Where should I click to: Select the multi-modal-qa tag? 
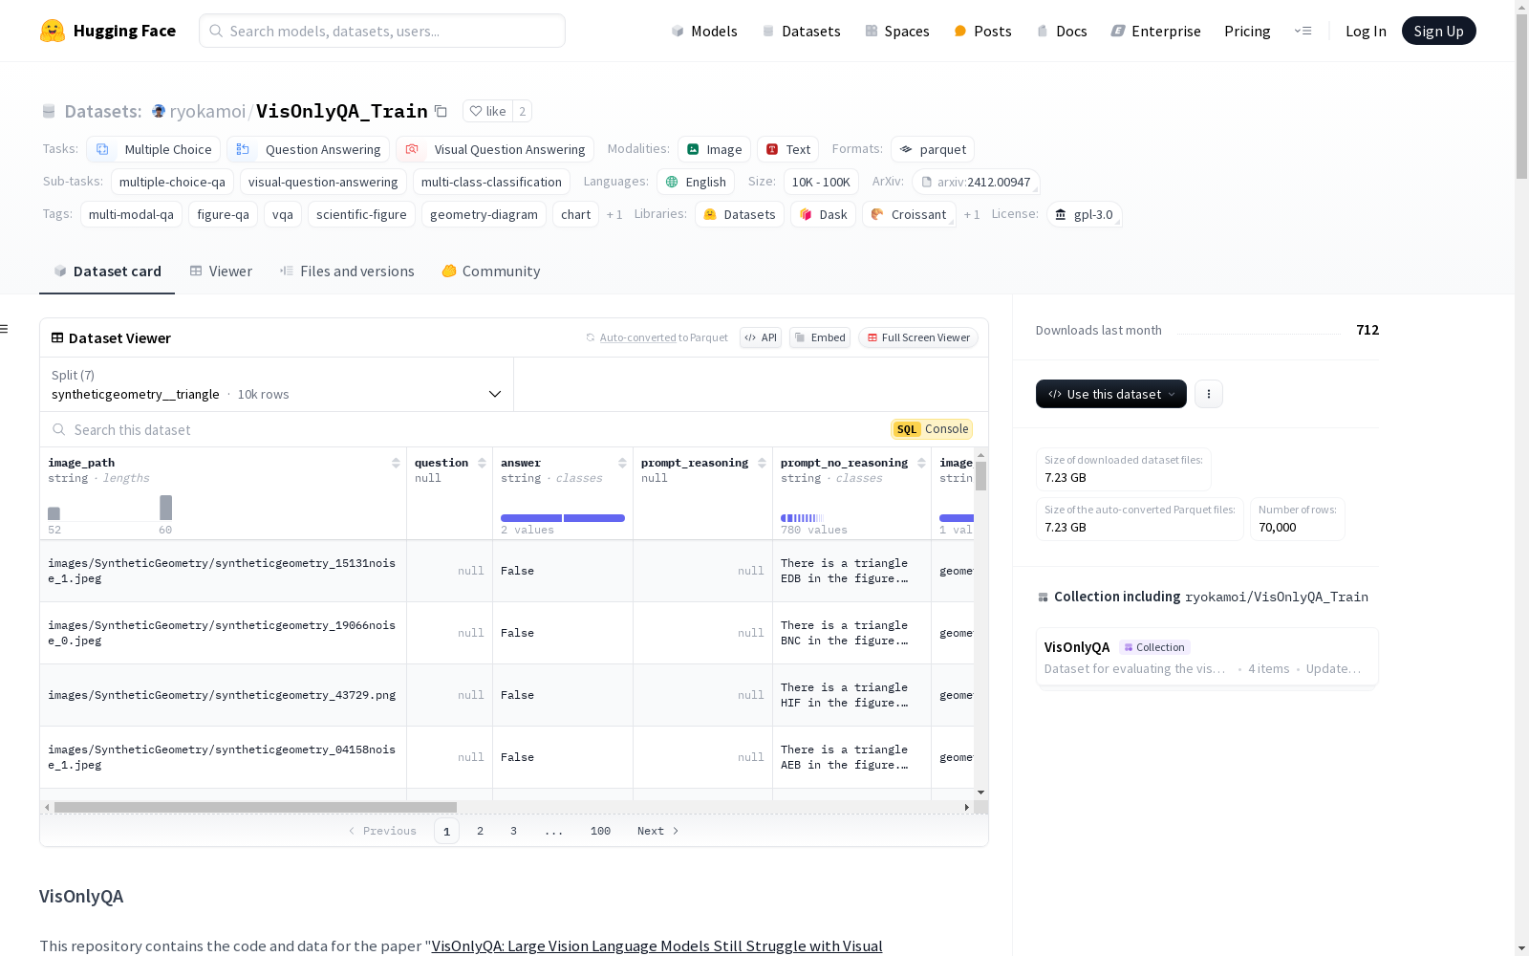tap(131, 214)
